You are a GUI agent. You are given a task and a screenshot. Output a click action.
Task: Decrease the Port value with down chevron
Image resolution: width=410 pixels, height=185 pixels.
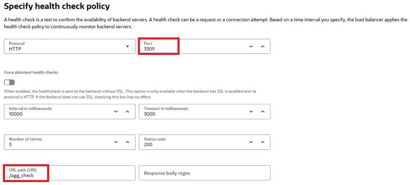[x=251, y=46]
